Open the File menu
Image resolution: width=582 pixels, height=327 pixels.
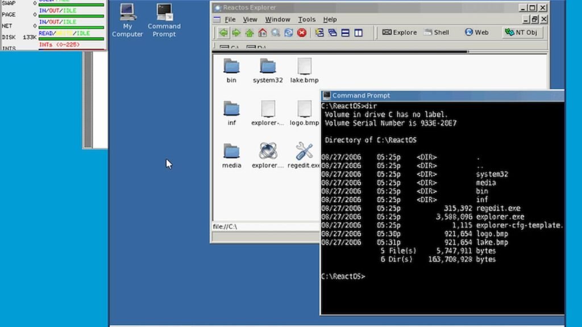pos(230,19)
